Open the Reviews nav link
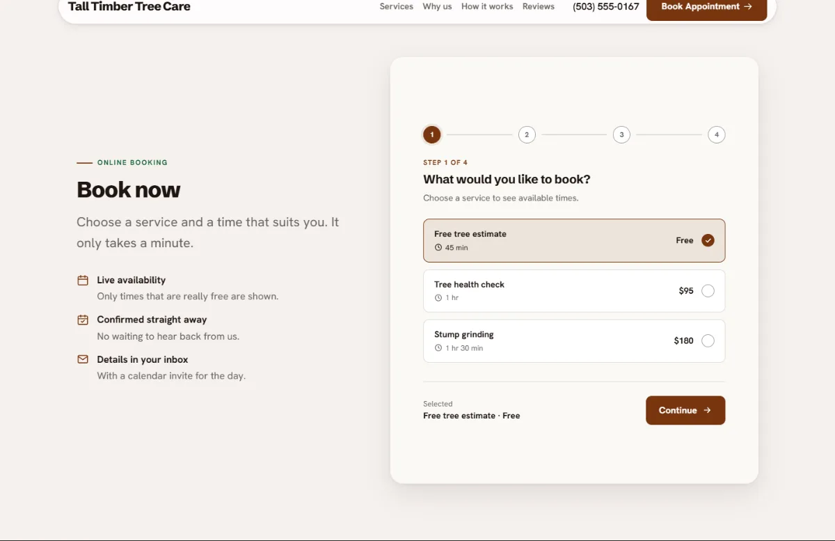This screenshot has width=835, height=541. pyautogui.click(x=539, y=6)
